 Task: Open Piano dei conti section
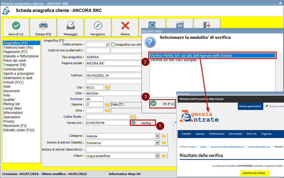click(14, 61)
